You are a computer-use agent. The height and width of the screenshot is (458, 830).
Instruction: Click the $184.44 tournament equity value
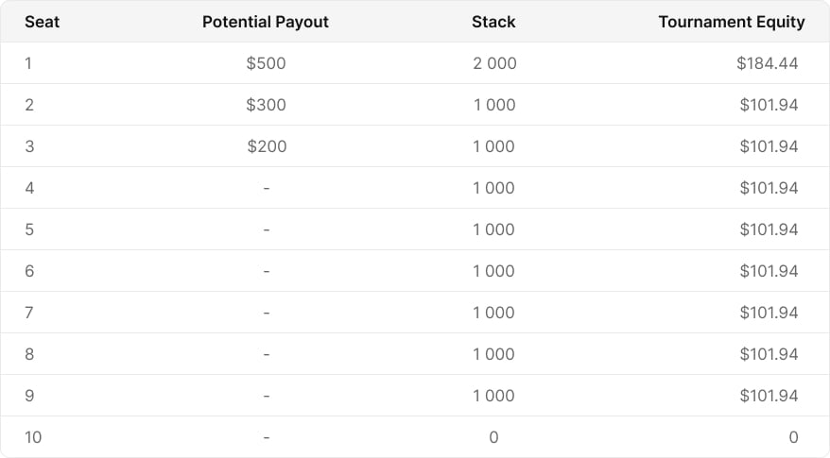pos(767,63)
